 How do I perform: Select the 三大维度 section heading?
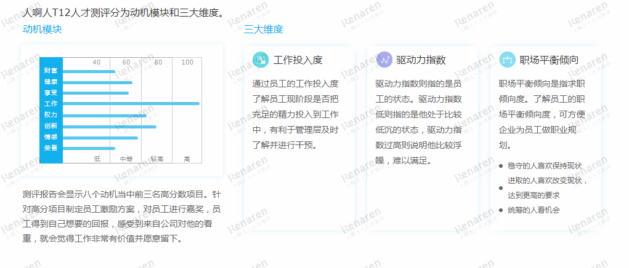(x=264, y=29)
